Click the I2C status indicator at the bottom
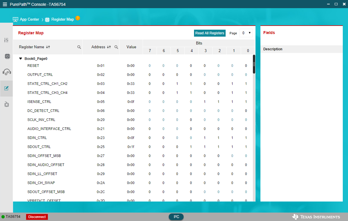This screenshot has width=348, height=221. [x=176, y=217]
